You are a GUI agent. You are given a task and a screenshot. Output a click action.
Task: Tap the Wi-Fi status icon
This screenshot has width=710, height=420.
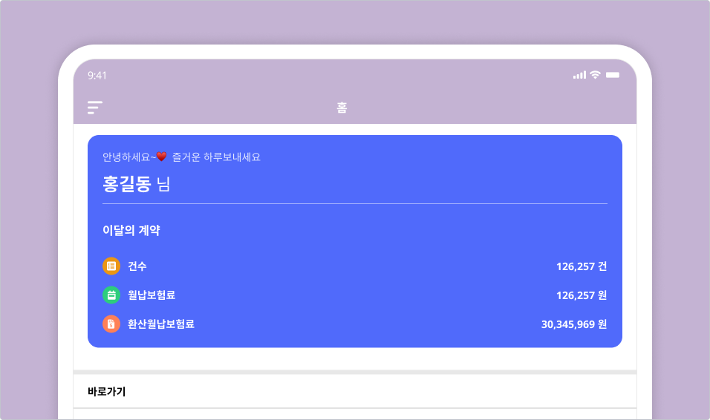(x=595, y=75)
